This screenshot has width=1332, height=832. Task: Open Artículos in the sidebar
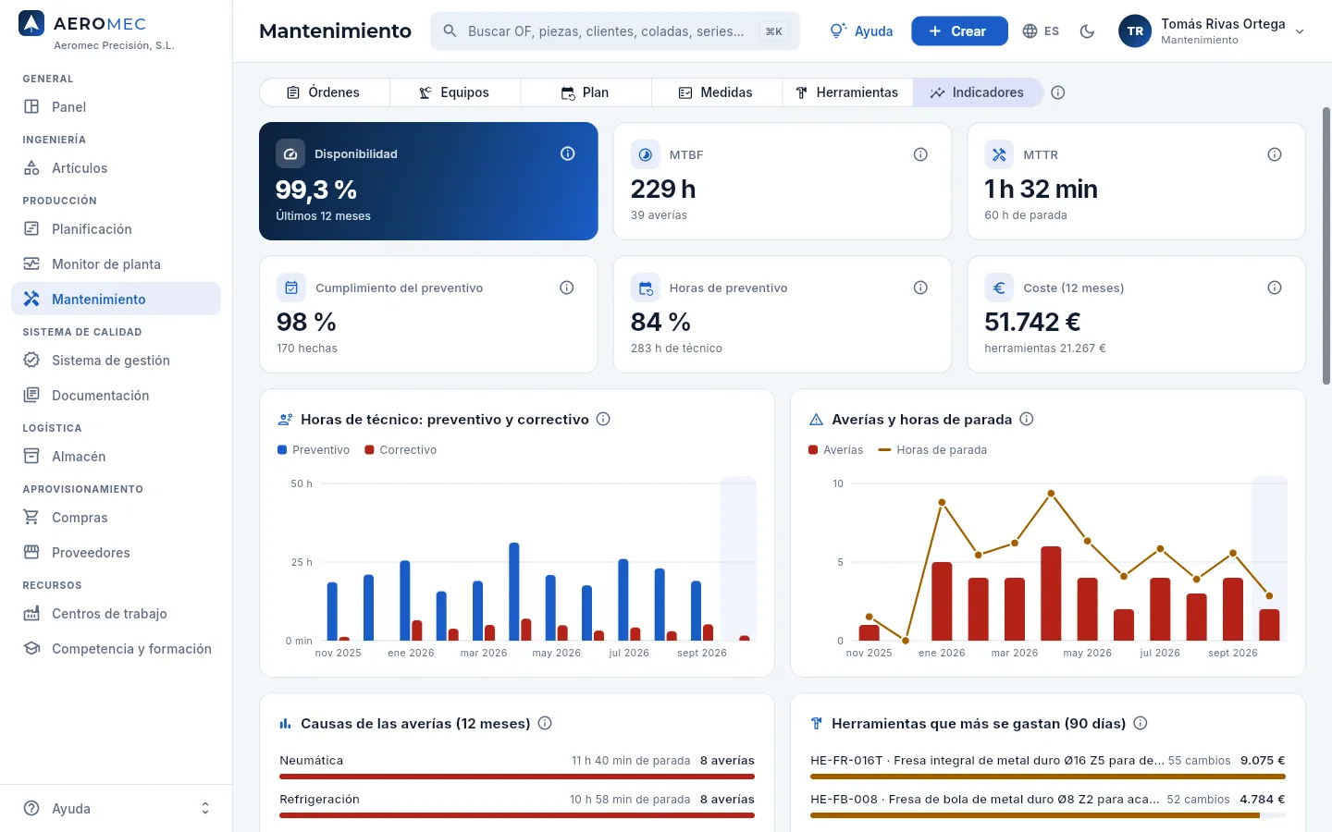pyautogui.click(x=116, y=168)
